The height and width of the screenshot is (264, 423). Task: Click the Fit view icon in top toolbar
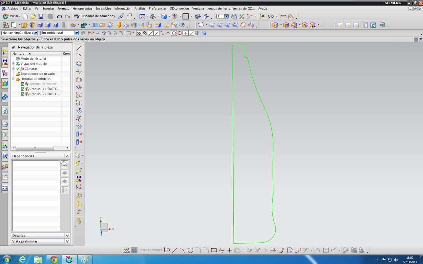[x=142, y=16]
